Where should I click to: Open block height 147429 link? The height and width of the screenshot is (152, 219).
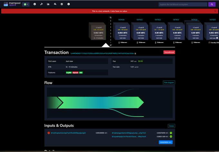213,20
